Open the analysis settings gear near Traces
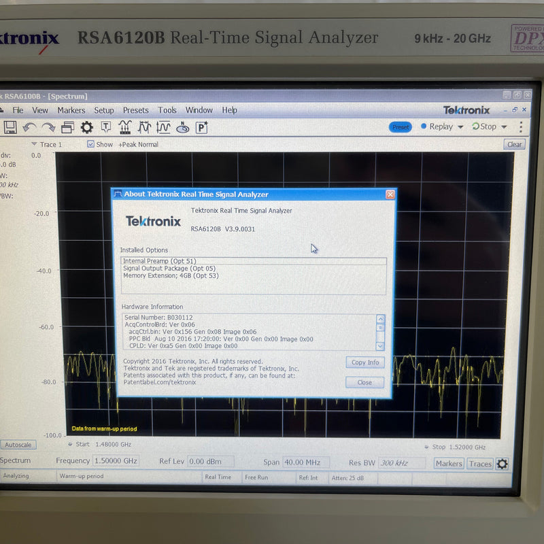The width and height of the screenshot is (544, 544). (501, 464)
